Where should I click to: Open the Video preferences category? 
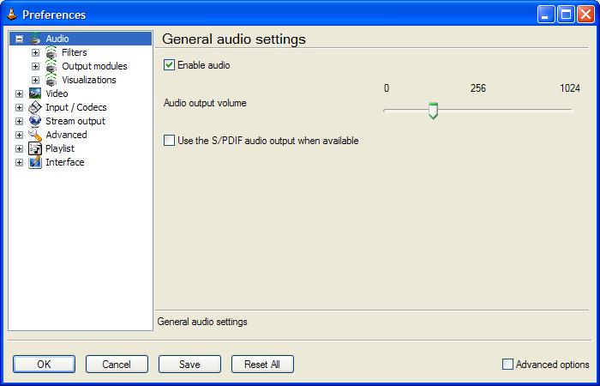pyautogui.click(x=57, y=93)
